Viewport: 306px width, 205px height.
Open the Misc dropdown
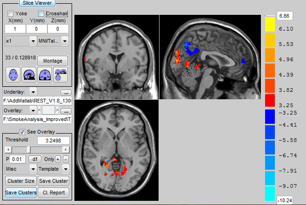pos(20,169)
